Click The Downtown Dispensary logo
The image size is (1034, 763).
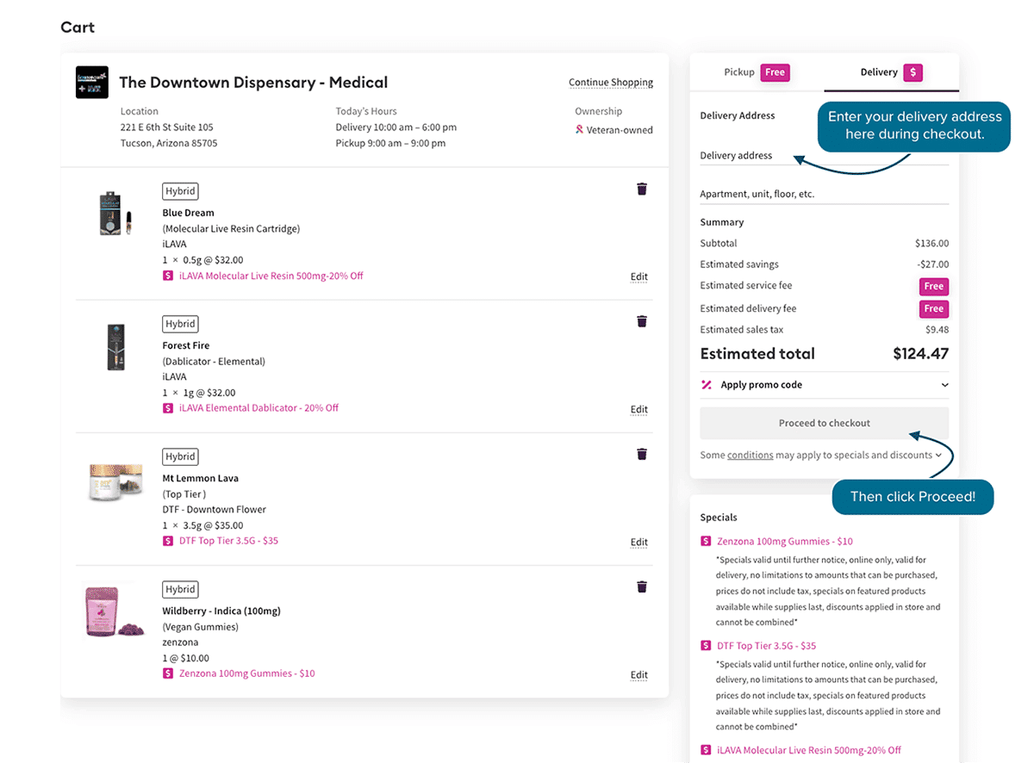point(92,83)
